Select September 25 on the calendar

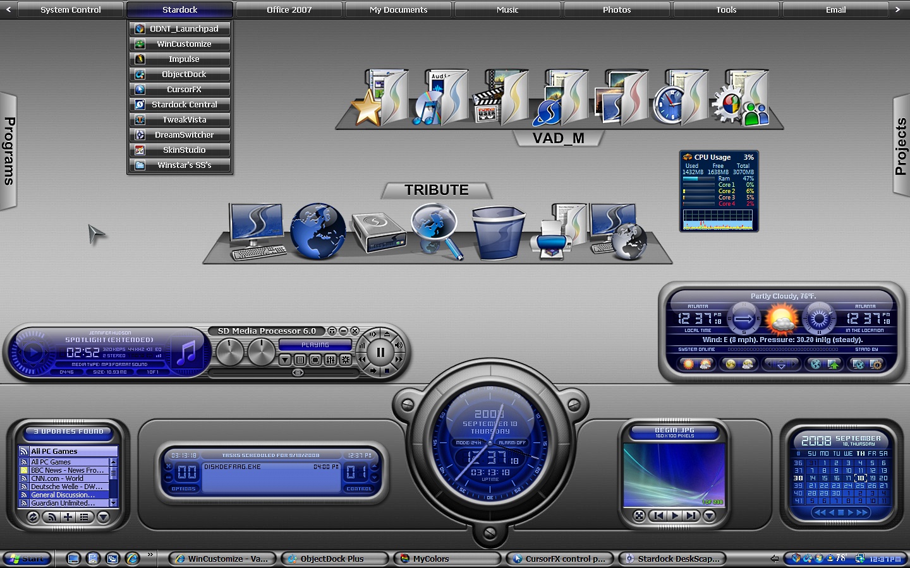coord(860,485)
